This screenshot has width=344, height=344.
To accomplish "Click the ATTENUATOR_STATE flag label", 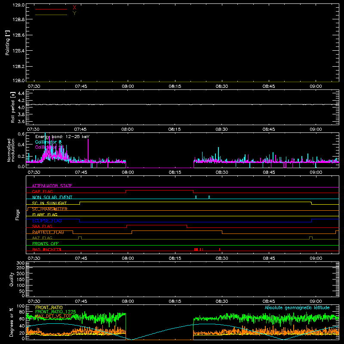I will pos(52,186).
